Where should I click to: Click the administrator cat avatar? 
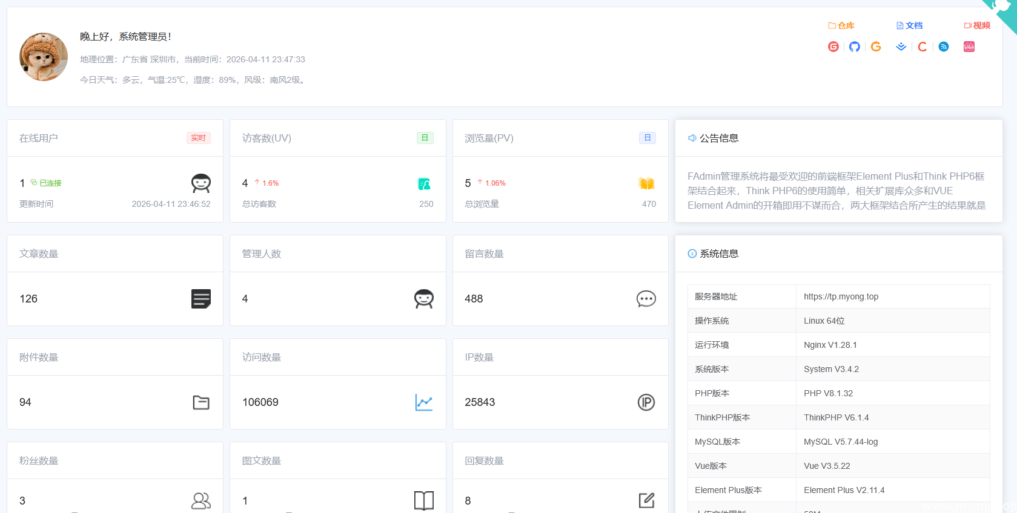coord(44,57)
